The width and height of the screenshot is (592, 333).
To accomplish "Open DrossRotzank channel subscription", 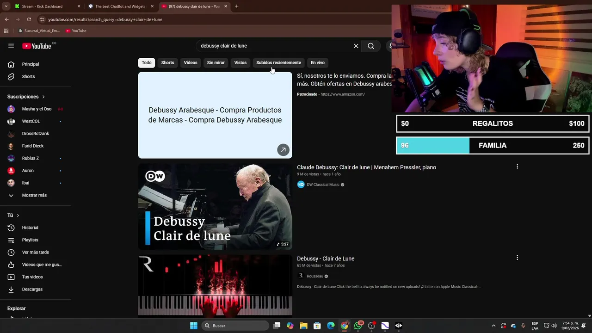I will [x=35, y=134].
